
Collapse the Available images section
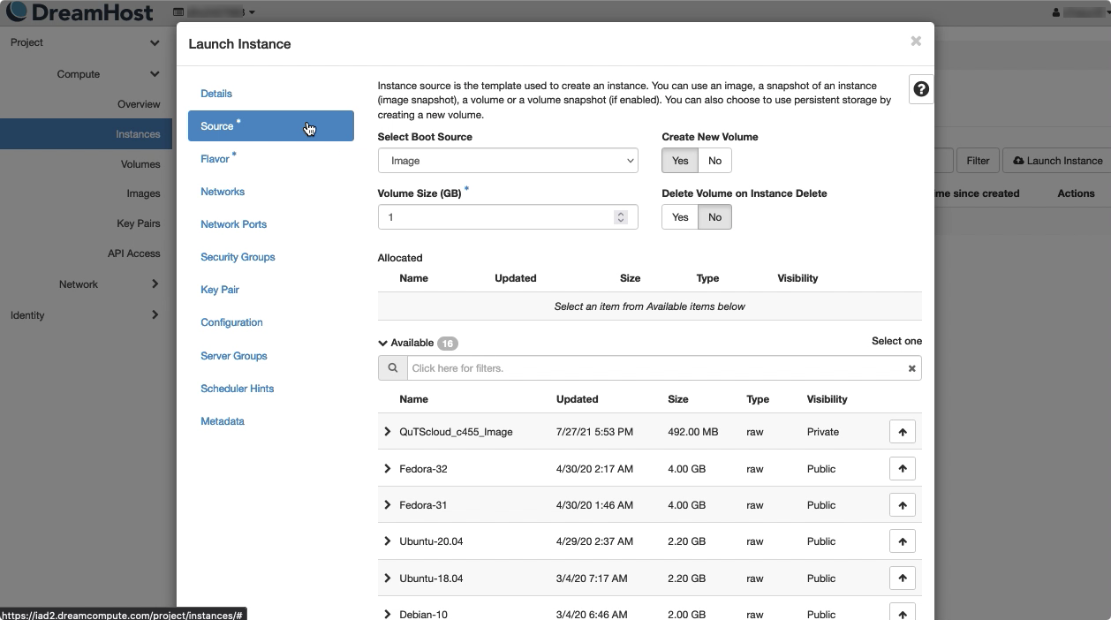point(383,343)
